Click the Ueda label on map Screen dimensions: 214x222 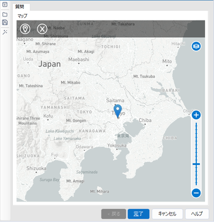(x=28, y=59)
